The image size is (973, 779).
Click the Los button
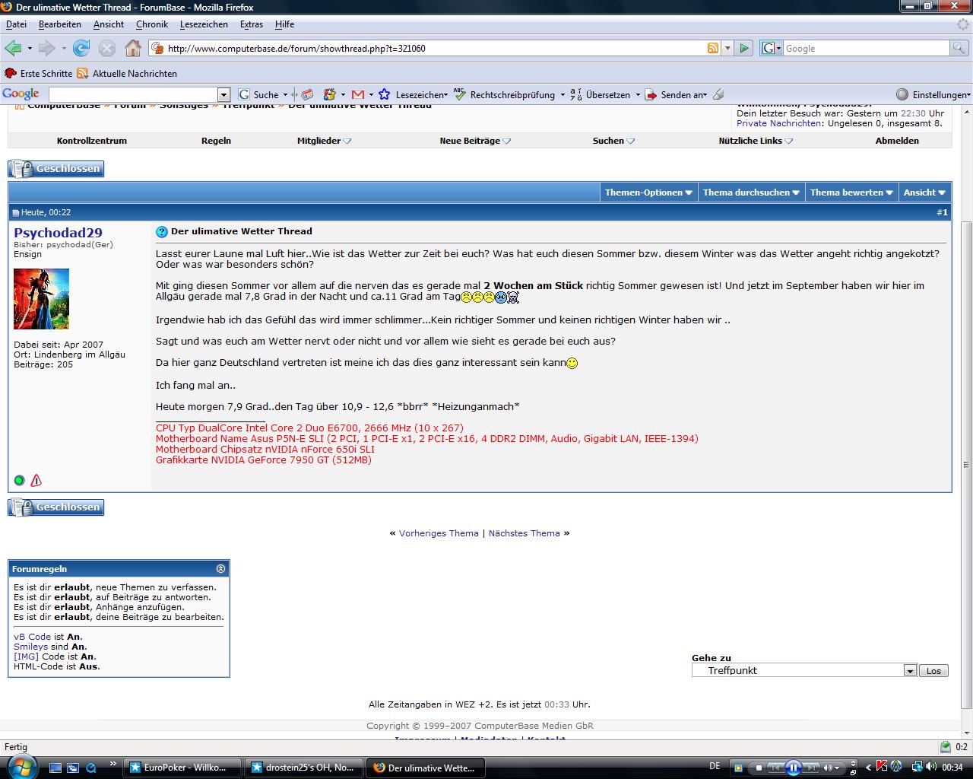pyautogui.click(x=933, y=671)
